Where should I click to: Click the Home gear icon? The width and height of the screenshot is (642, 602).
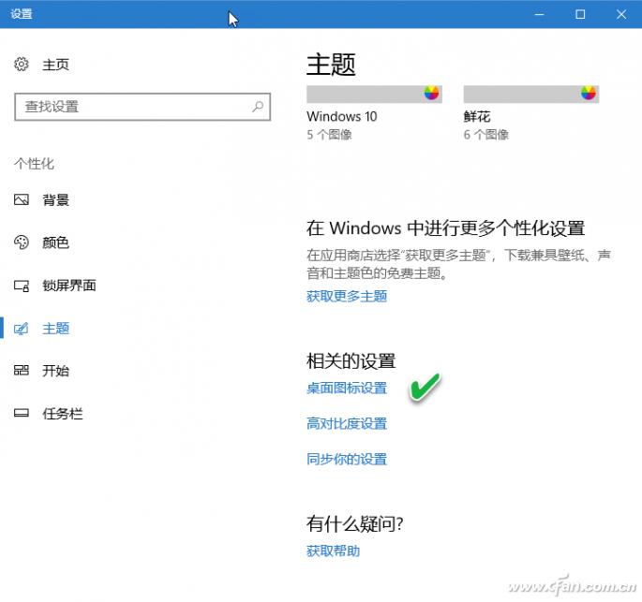click(22, 65)
